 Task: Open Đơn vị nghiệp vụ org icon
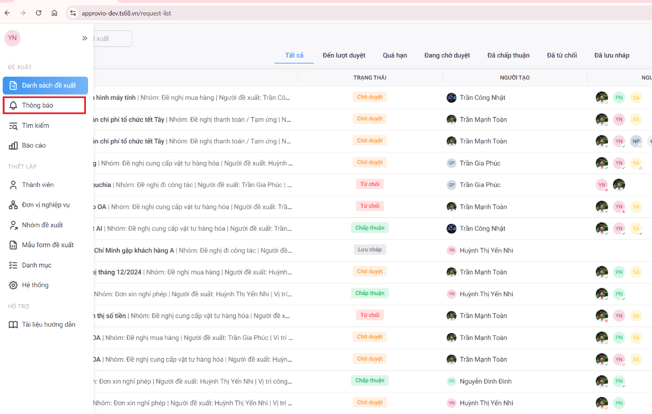pyautogui.click(x=13, y=205)
